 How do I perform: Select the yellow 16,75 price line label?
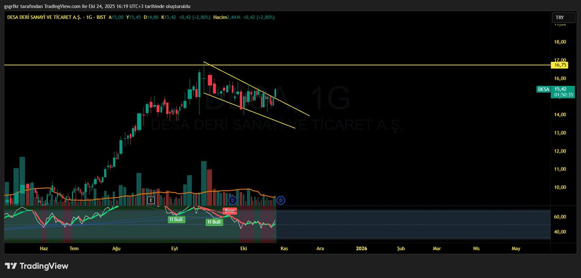tap(560, 64)
